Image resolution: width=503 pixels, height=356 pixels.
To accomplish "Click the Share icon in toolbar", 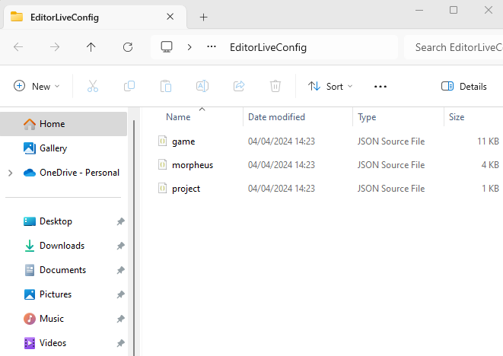I will pyautogui.click(x=239, y=87).
